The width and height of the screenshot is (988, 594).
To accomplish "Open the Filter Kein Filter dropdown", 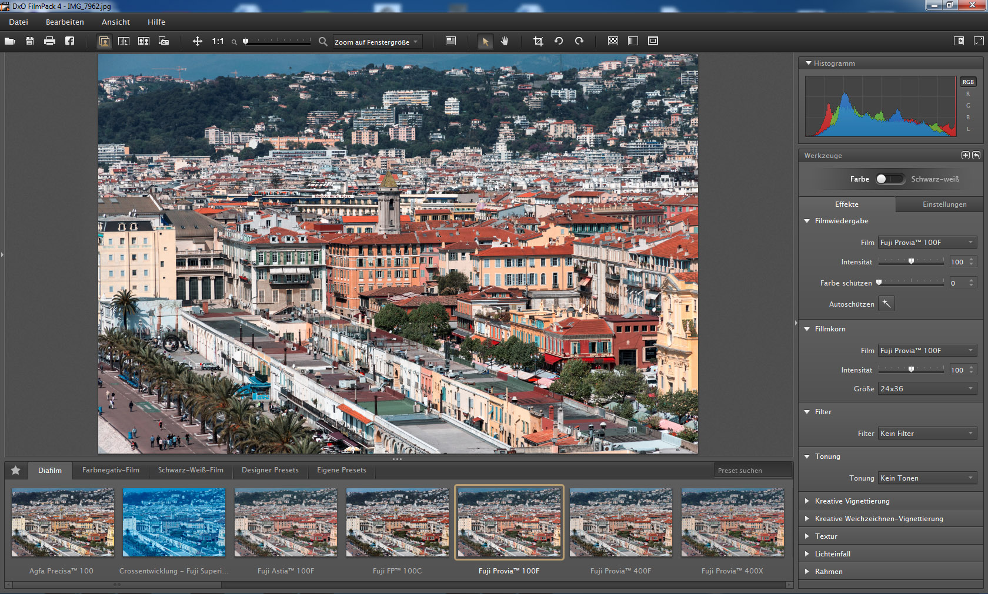I will click(927, 433).
